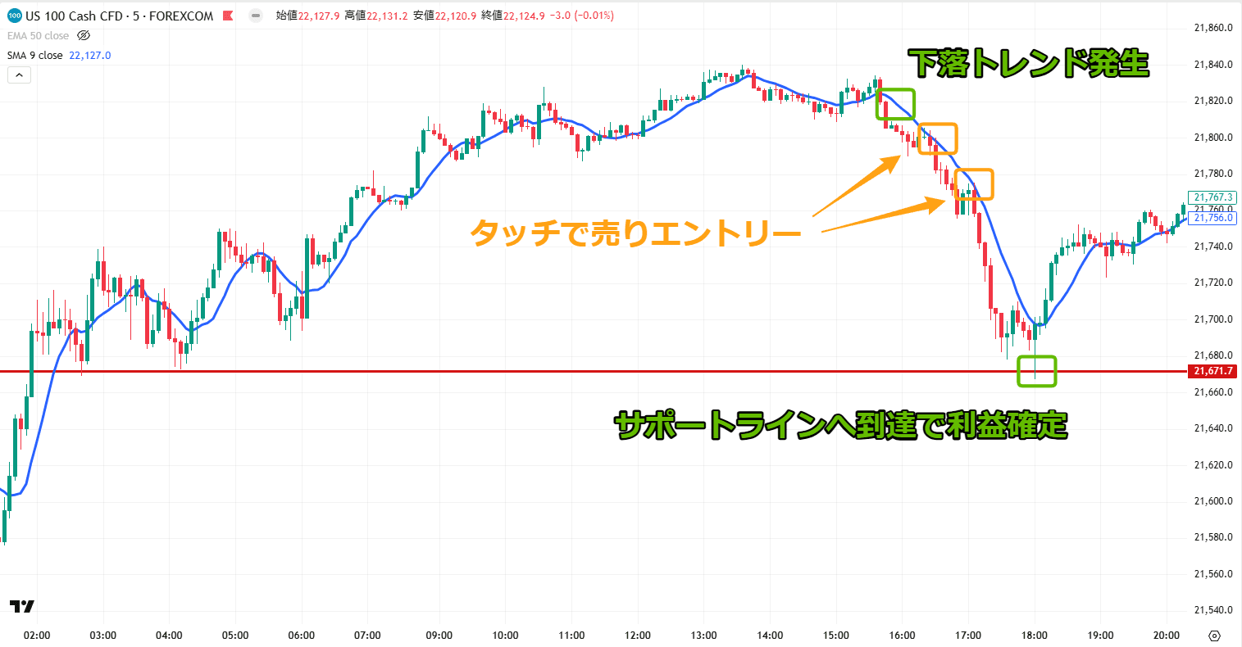Click the red price label 21,671.7

tap(1213, 371)
